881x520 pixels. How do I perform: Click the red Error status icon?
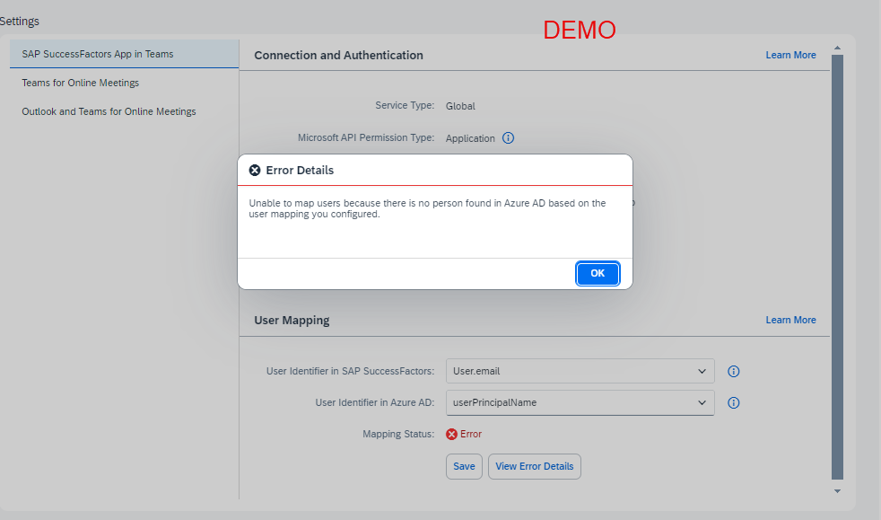(x=452, y=434)
